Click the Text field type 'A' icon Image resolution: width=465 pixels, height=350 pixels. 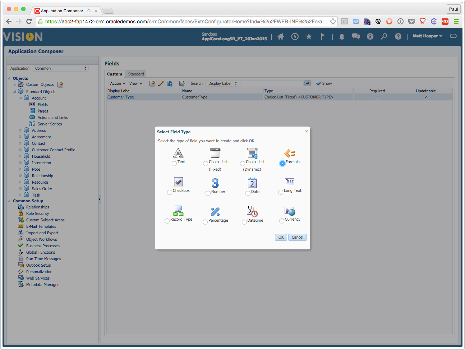pyautogui.click(x=178, y=153)
